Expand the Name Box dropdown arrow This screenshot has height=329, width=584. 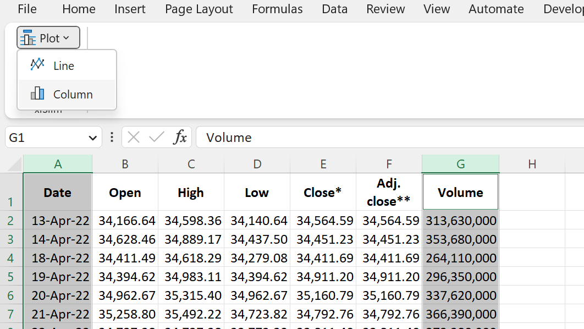click(x=93, y=138)
